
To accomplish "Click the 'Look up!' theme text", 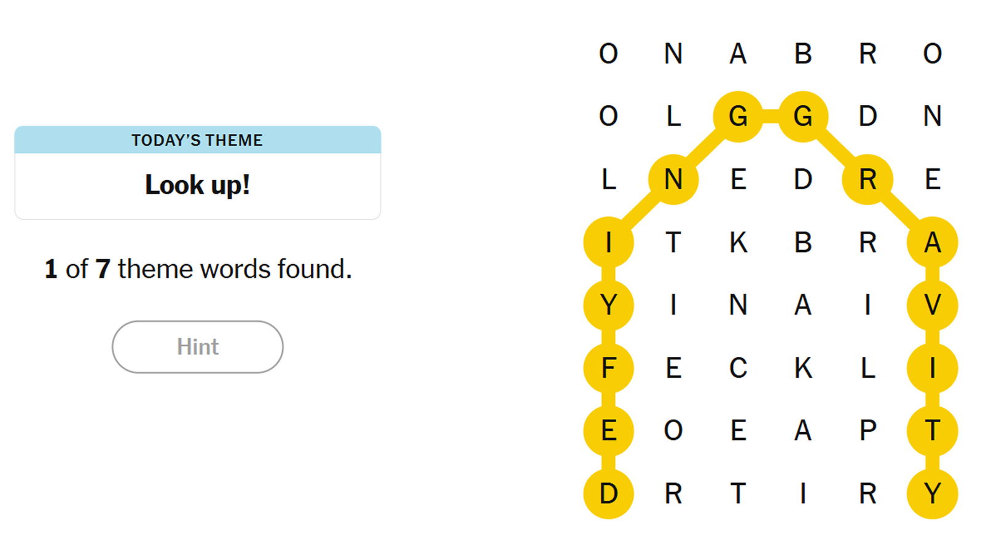I will [x=197, y=185].
